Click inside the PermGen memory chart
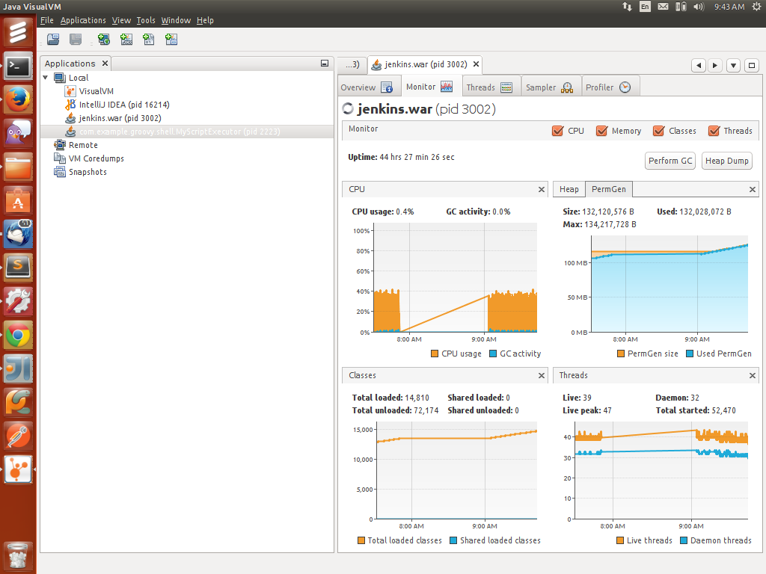The width and height of the screenshot is (766, 574). point(670,284)
